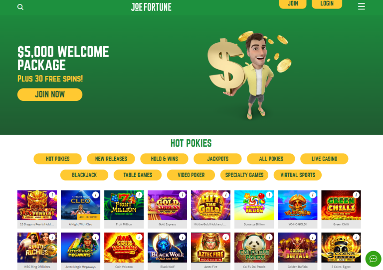Click the JOIN NOW banner button
The height and width of the screenshot is (270, 383).
click(50, 94)
